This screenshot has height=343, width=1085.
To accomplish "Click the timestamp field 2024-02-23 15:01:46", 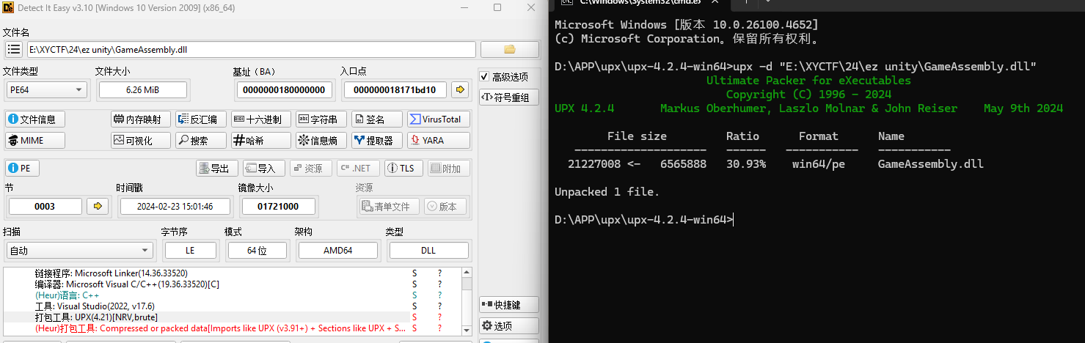I will pos(175,206).
